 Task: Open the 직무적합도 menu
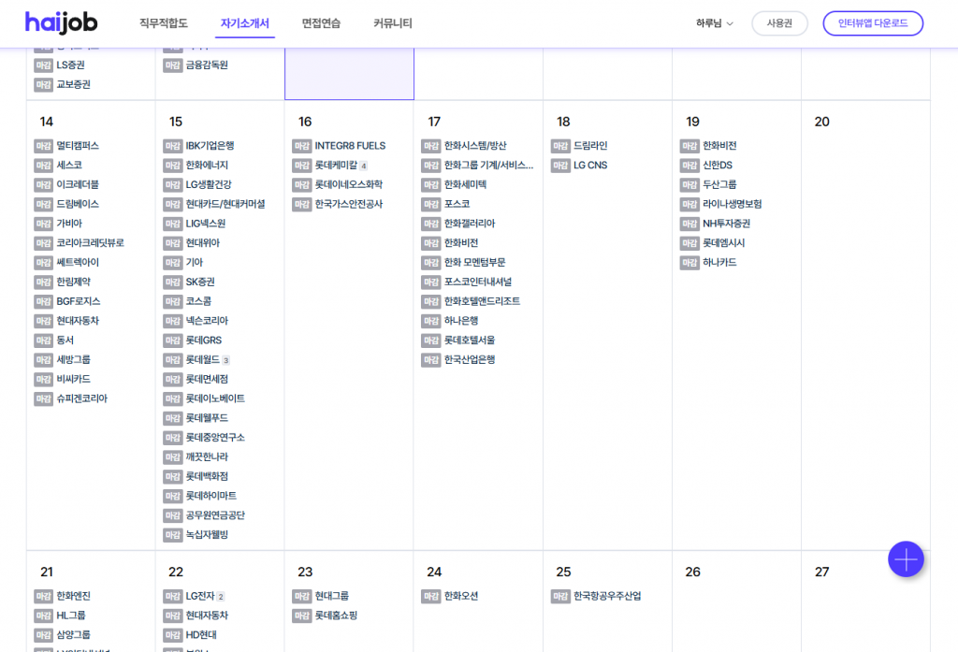(163, 23)
